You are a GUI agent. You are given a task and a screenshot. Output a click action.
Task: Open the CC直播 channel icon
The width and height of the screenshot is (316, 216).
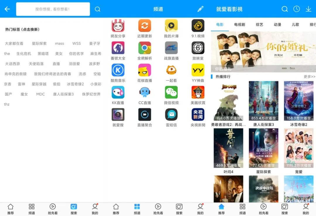click(x=145, y=92)
